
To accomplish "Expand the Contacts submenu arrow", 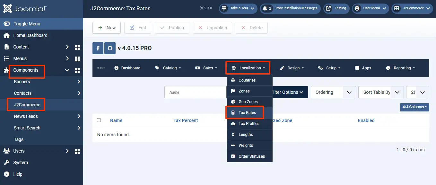I will (79, 93).
